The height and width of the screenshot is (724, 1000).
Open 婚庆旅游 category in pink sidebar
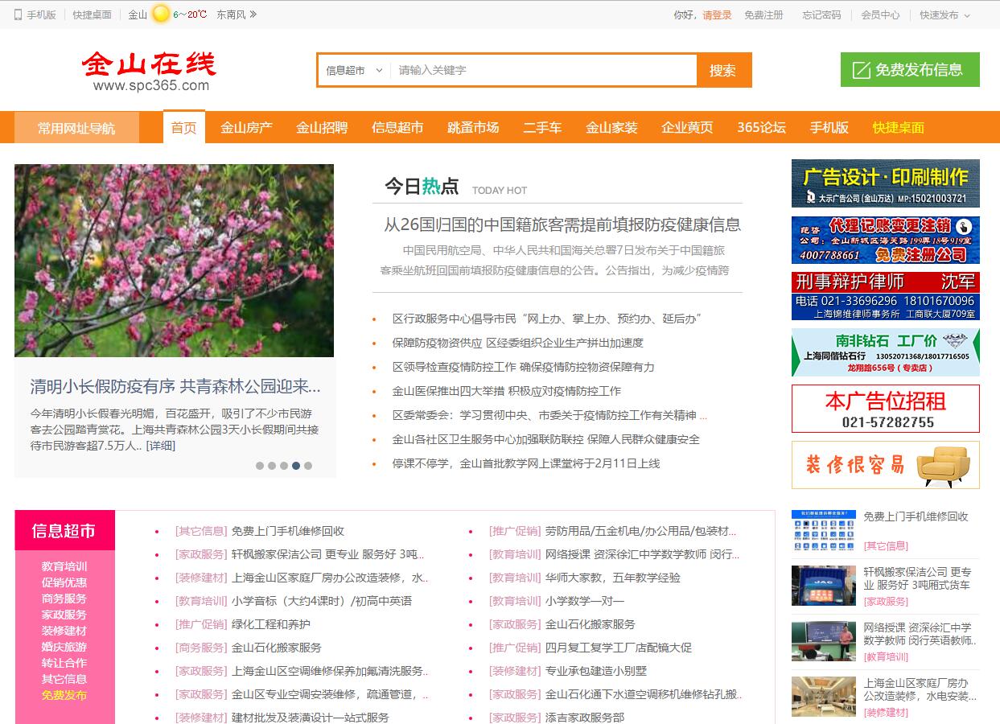(x=64, y=647)
